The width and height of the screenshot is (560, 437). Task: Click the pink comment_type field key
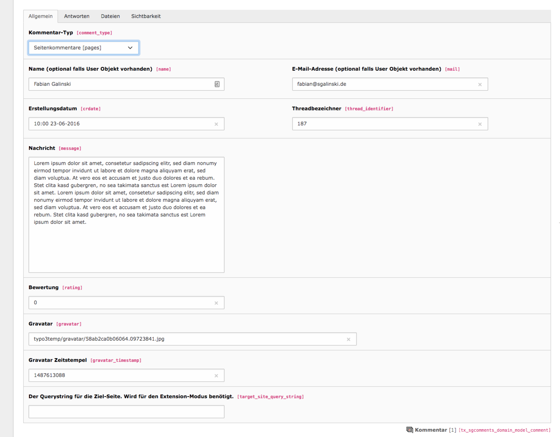coord(94,33)
